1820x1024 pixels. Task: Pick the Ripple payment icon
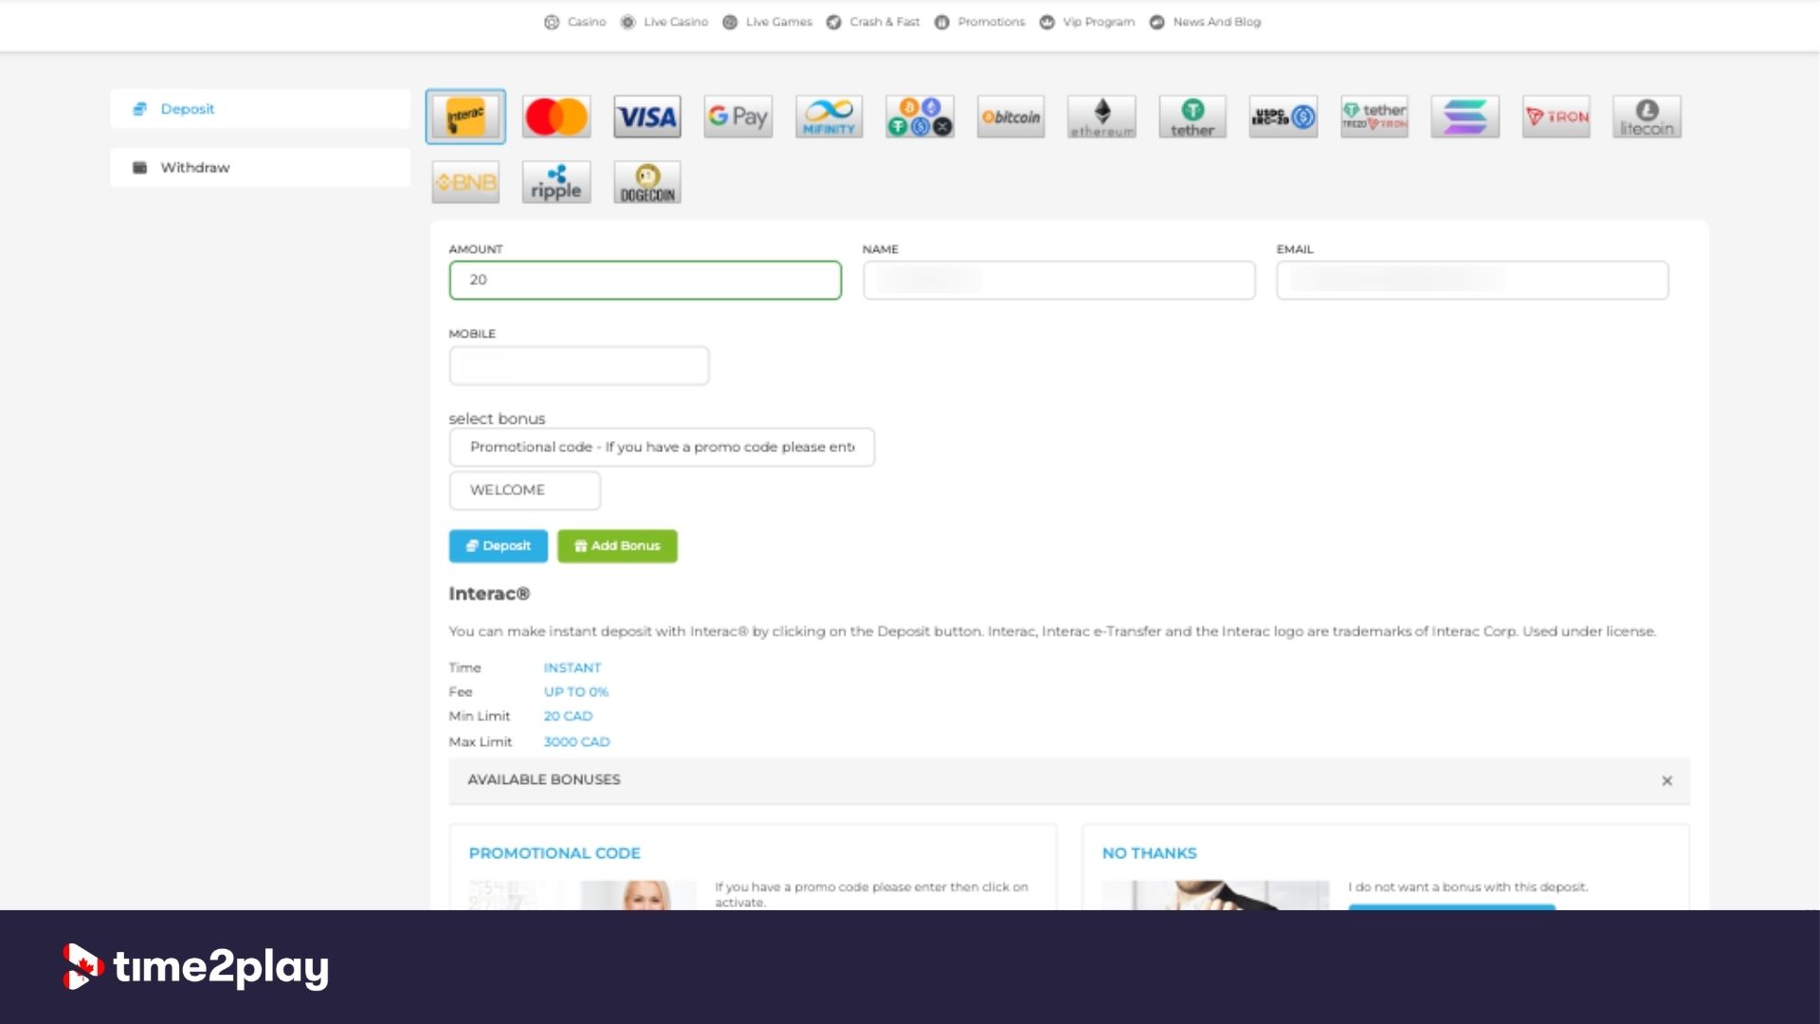pos(556,182)
